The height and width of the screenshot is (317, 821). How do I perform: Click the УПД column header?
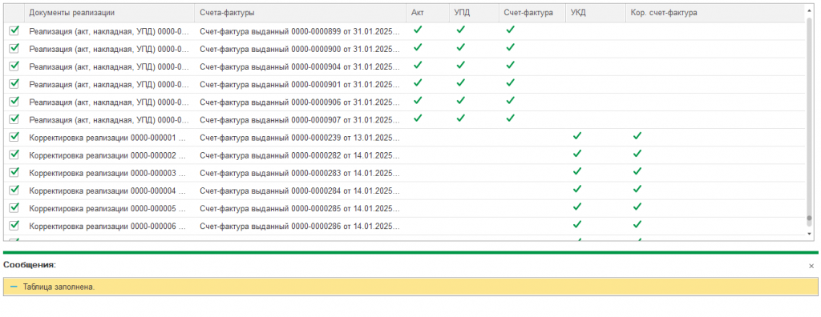coord(474,13)
